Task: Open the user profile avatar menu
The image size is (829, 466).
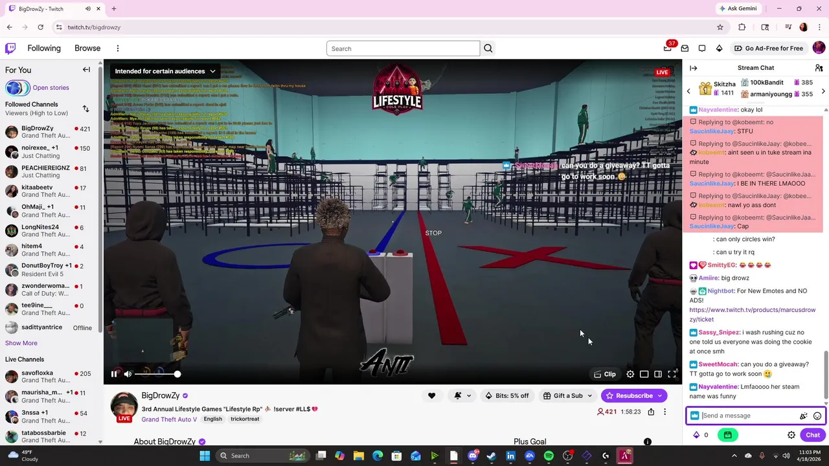Action: (819, 48)
